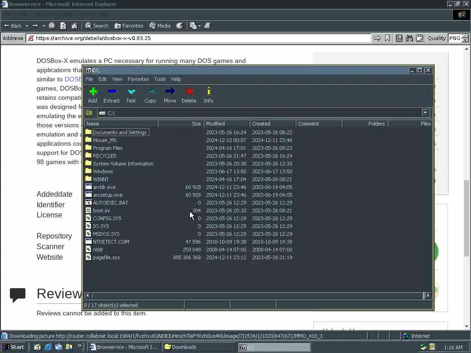The image size is (471, 353).
Task: Open the File menu in 7-Zip
Action: point(89,79)
